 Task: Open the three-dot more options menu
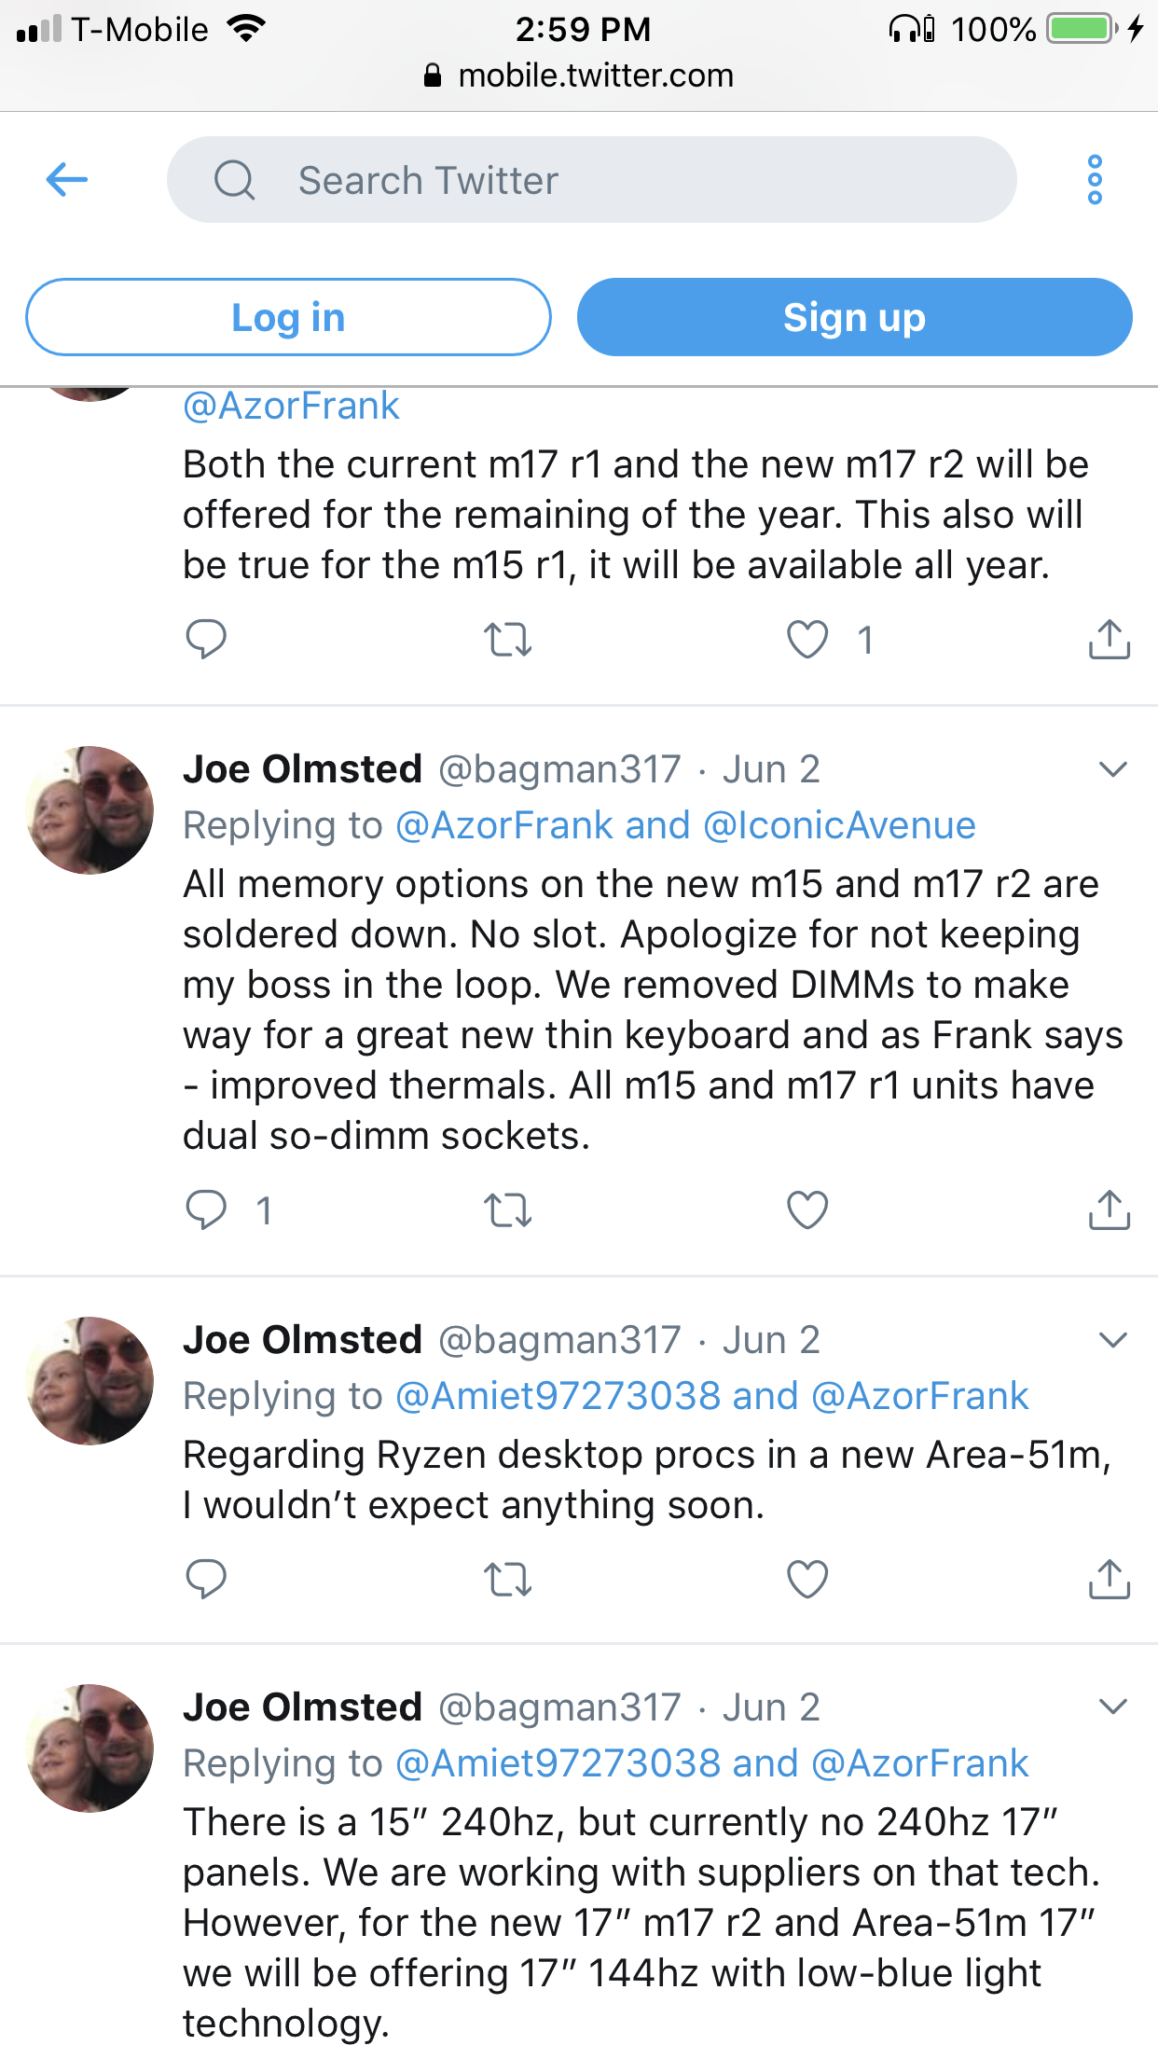pos(1095,179)
